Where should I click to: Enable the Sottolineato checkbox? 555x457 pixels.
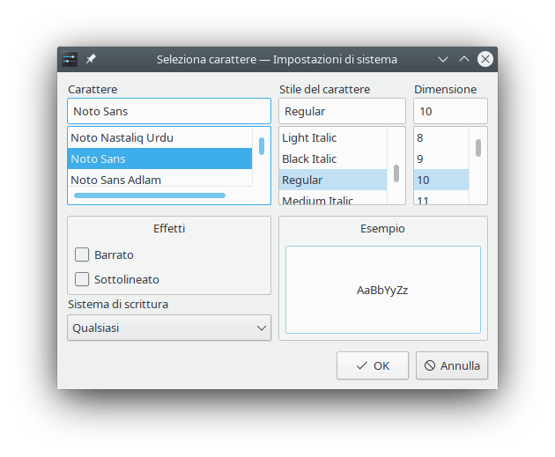click(x=83, y=279)
